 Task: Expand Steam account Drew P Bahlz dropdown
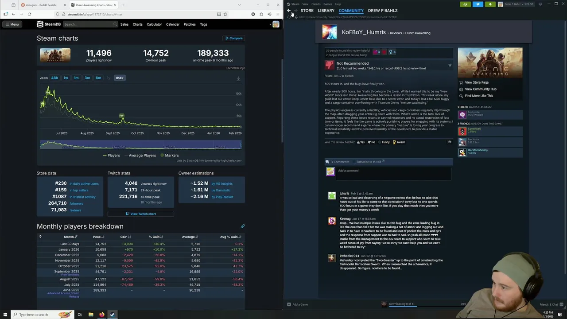coord(516,4)
